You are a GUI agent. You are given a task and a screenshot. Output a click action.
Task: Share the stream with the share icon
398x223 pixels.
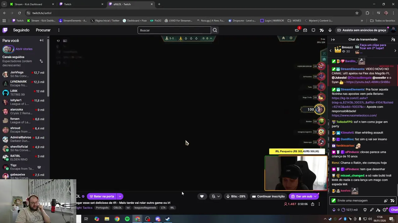click(x=312, y=204)
